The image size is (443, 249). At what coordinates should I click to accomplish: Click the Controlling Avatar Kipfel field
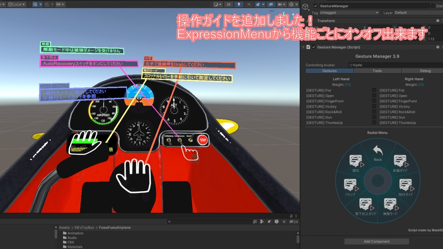pyautogui.click(x=395, y=65)
